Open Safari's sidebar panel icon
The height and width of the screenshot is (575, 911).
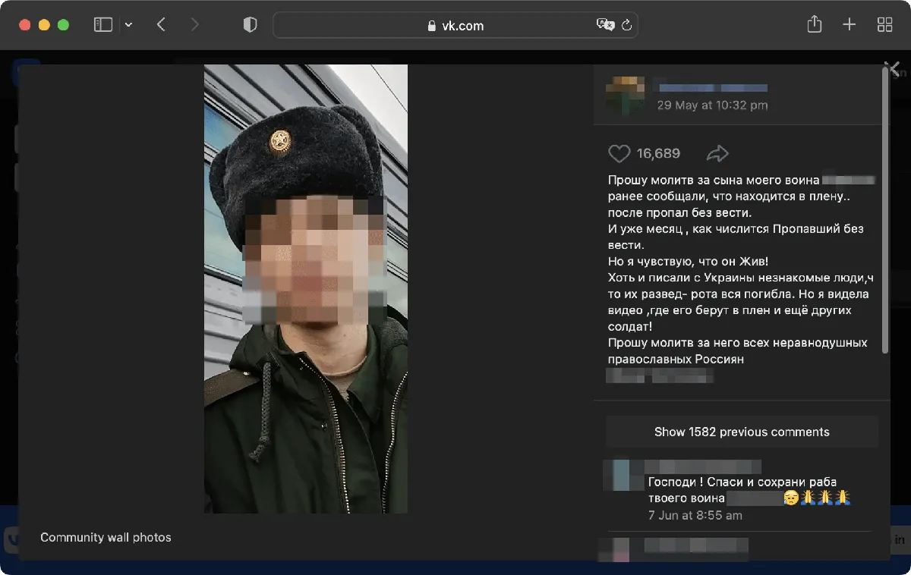[x=103, y=25]
